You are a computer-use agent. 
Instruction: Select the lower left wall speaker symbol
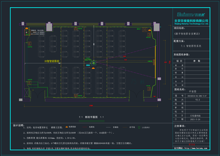pyautogui.click(x=29, y=83)
